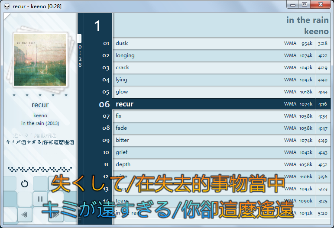
Task: Click the blue desktop lyrics line
Action: (x=168, y=209)
